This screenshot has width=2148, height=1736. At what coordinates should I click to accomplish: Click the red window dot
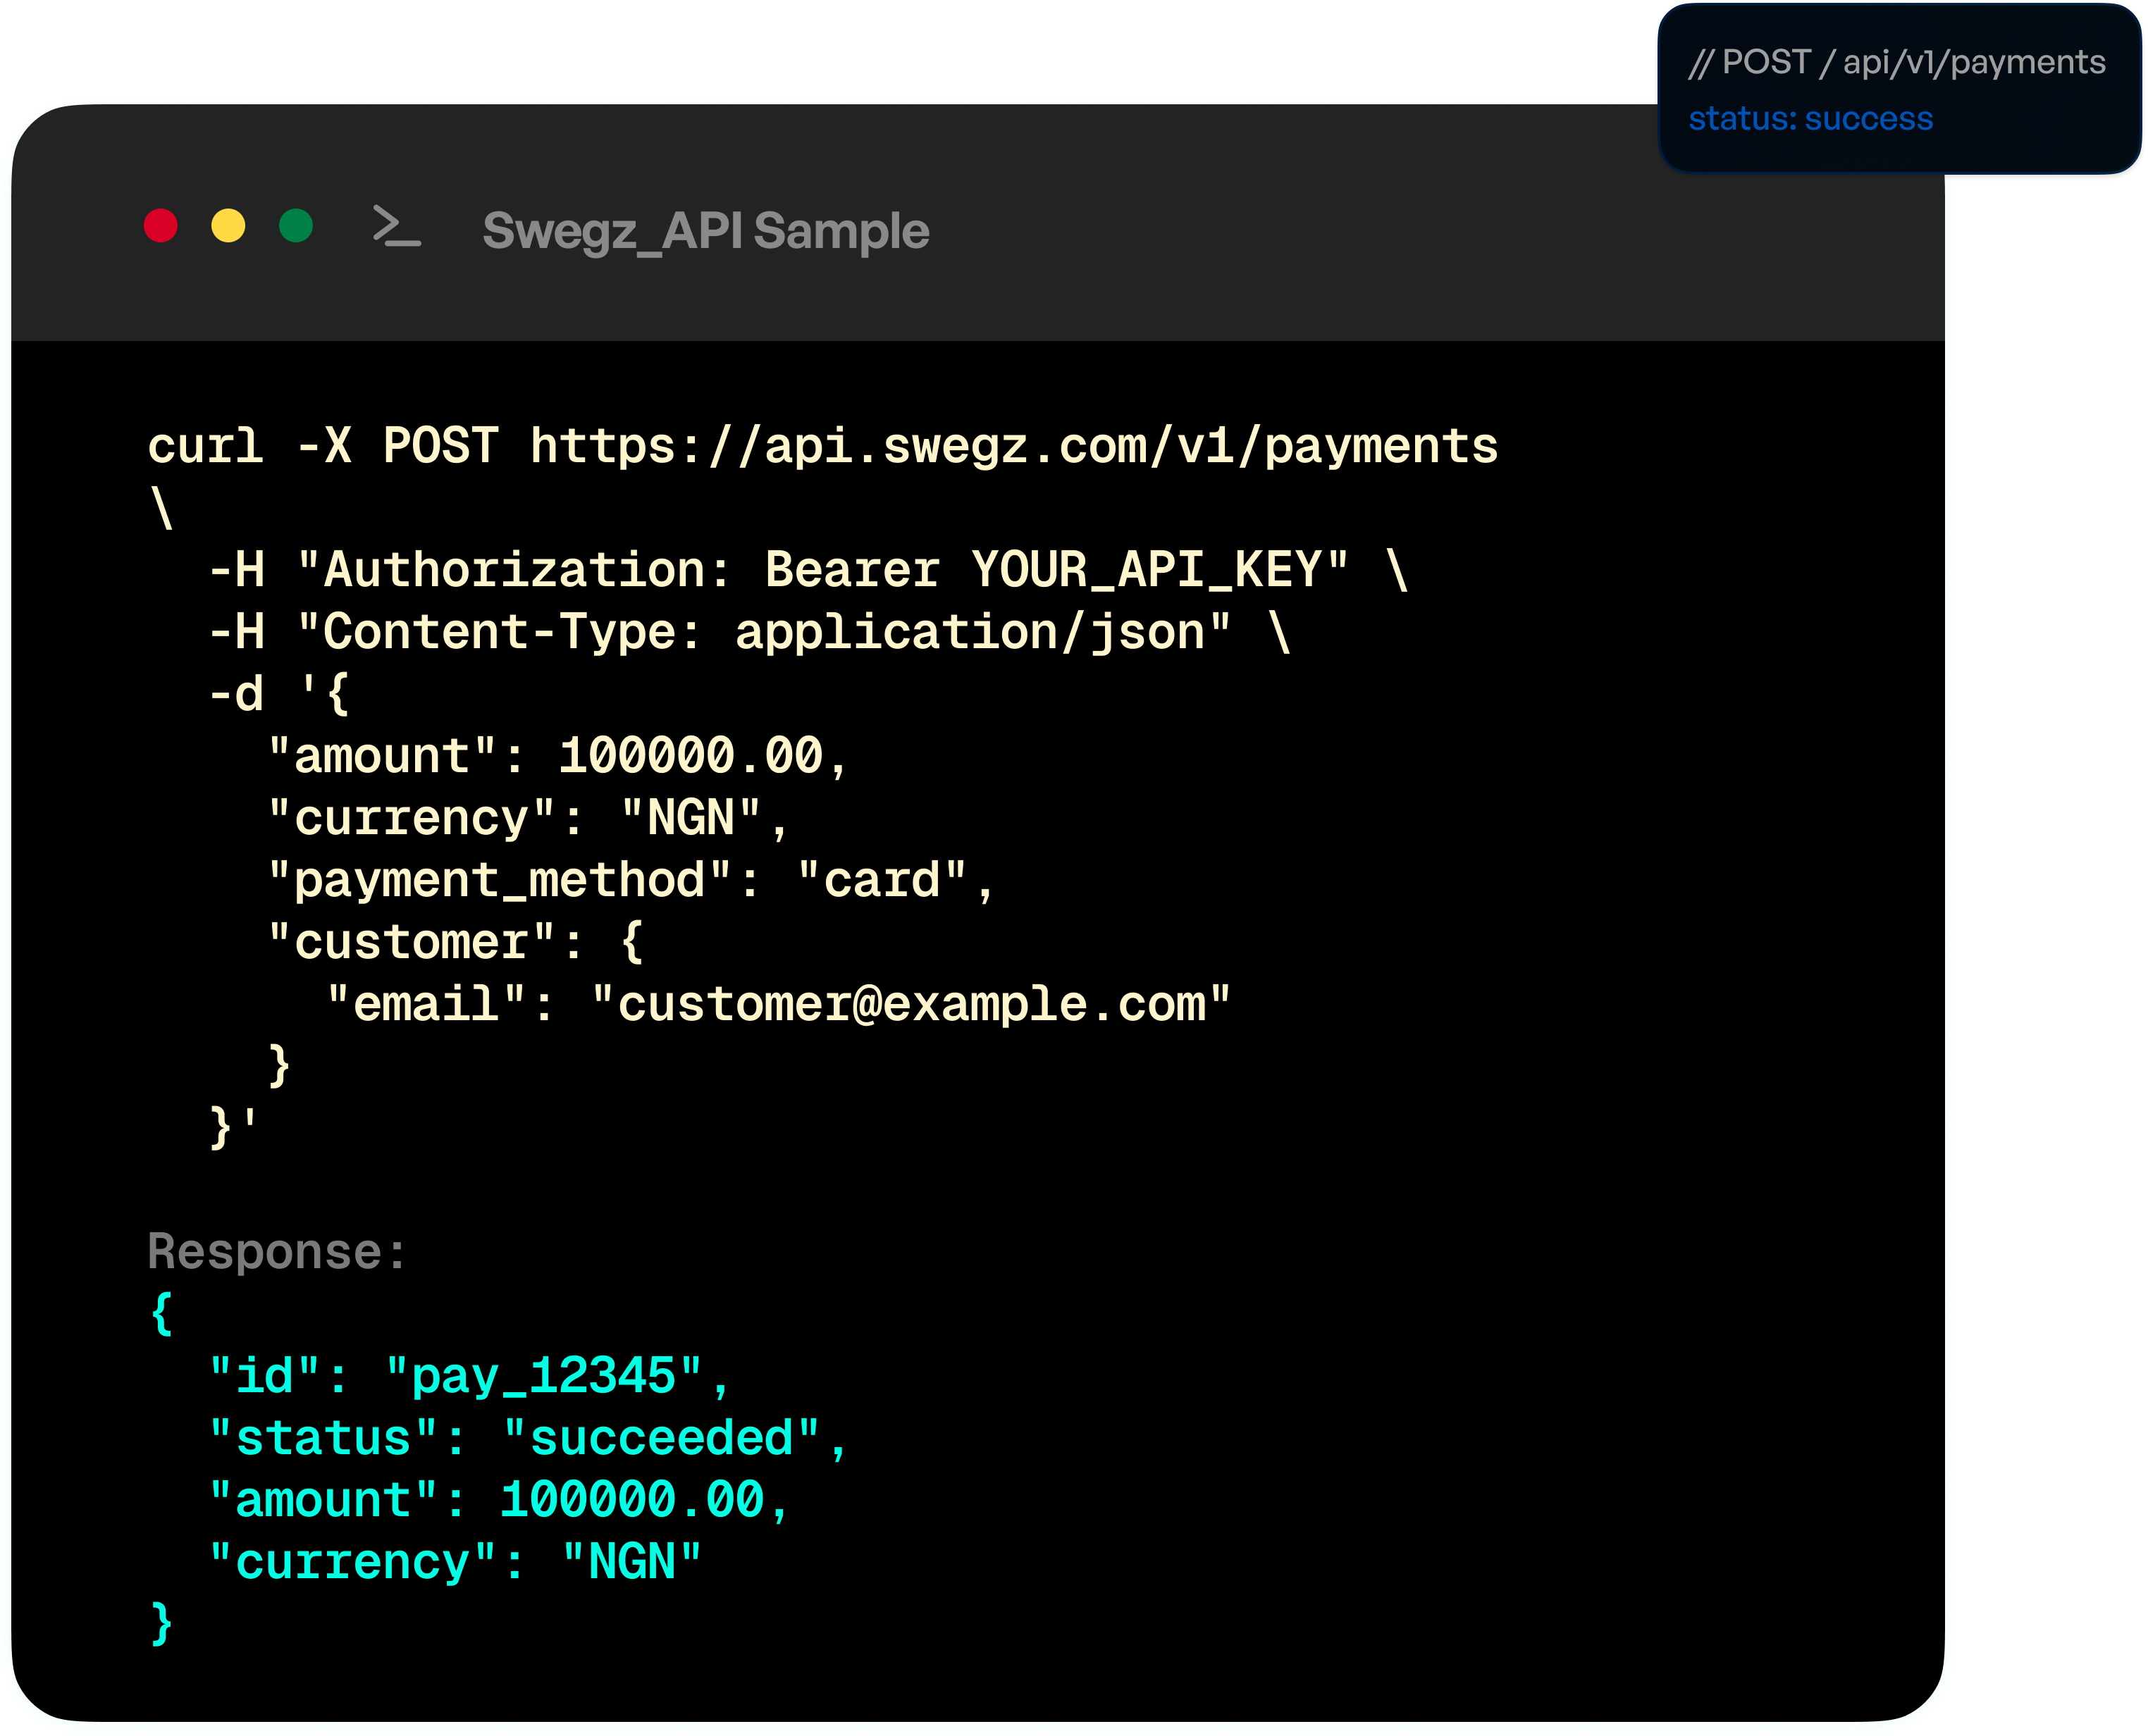[x=161, y=225]
